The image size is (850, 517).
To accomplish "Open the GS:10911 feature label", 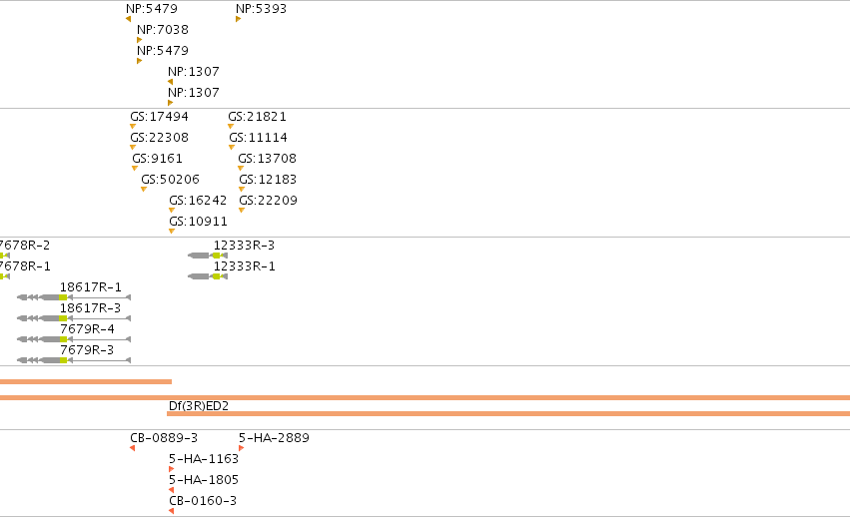I will (x=198, y=222).
